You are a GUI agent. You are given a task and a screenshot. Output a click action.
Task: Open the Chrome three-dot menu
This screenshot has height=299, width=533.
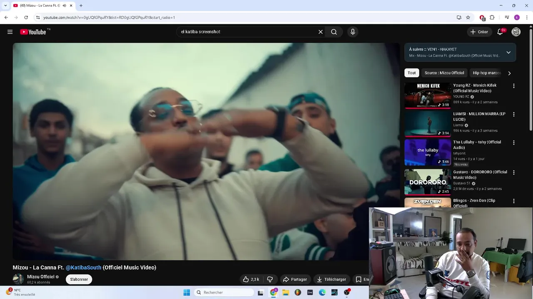pyautogui.click(x=527, y=17)
